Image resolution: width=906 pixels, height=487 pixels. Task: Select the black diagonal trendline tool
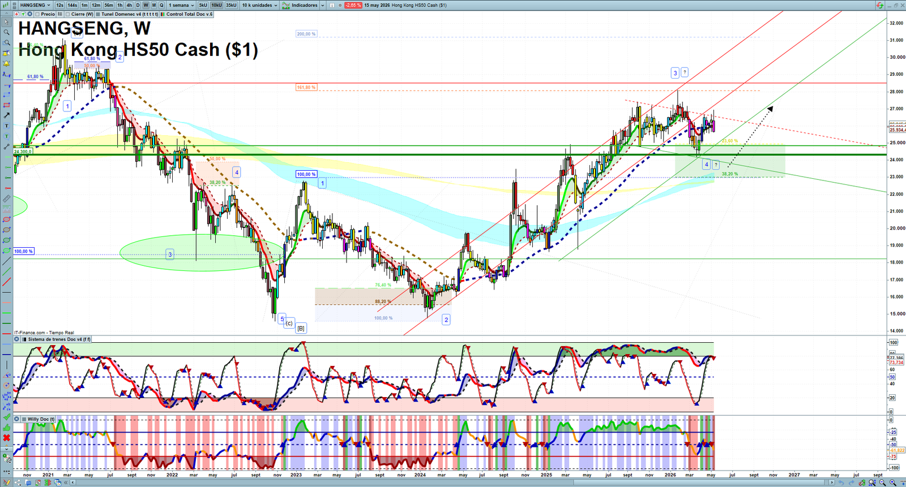coord(6,261)
